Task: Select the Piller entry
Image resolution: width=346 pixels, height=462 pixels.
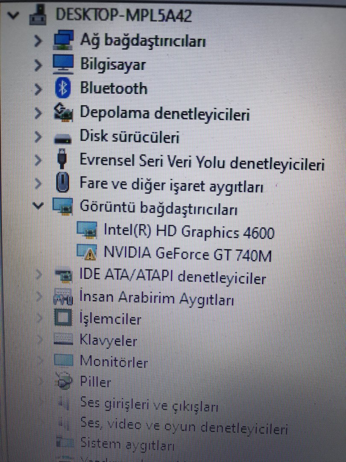Action: pos(95,382)
